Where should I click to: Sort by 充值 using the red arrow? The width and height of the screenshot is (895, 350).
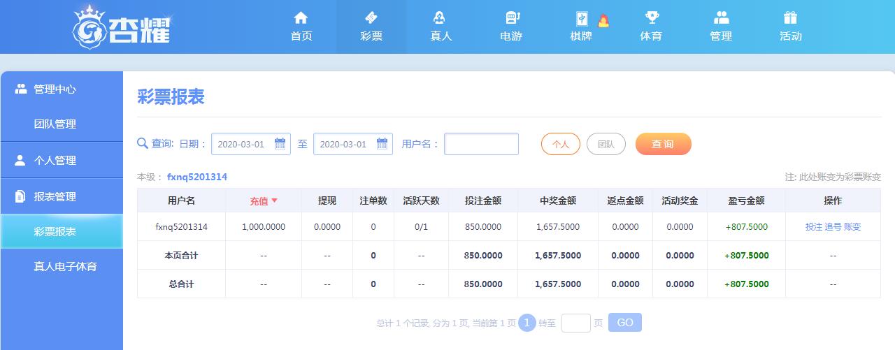pos(274,200)
